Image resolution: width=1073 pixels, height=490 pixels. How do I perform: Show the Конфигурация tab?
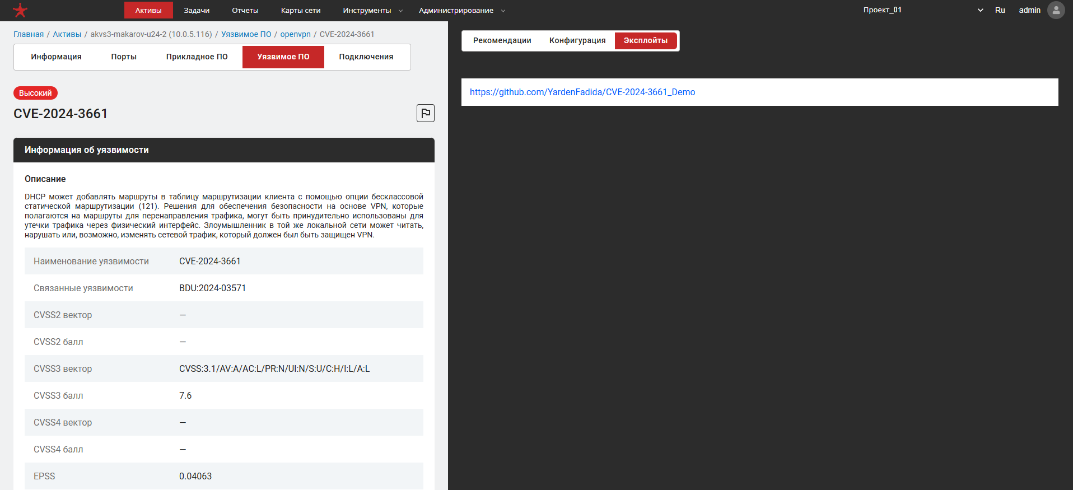[x=577, y=40]
